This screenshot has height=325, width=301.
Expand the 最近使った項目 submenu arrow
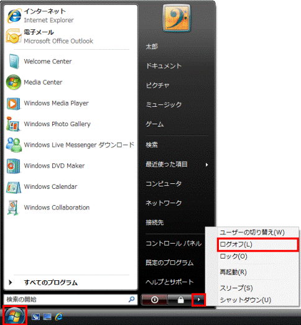[x=206, y=165]
